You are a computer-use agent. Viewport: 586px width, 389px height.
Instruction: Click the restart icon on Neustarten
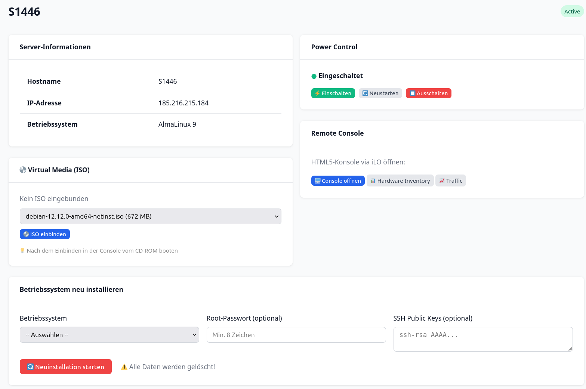[365, 93]
